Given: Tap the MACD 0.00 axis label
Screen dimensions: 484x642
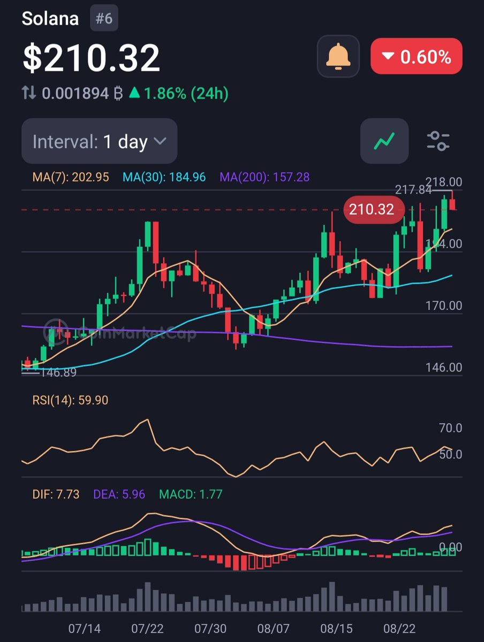Looking at the screenshot, I should [x=450, y=547].
